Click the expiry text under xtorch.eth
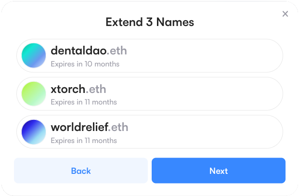The width and height of the screenshot is (299, 196). pos(84,102)
